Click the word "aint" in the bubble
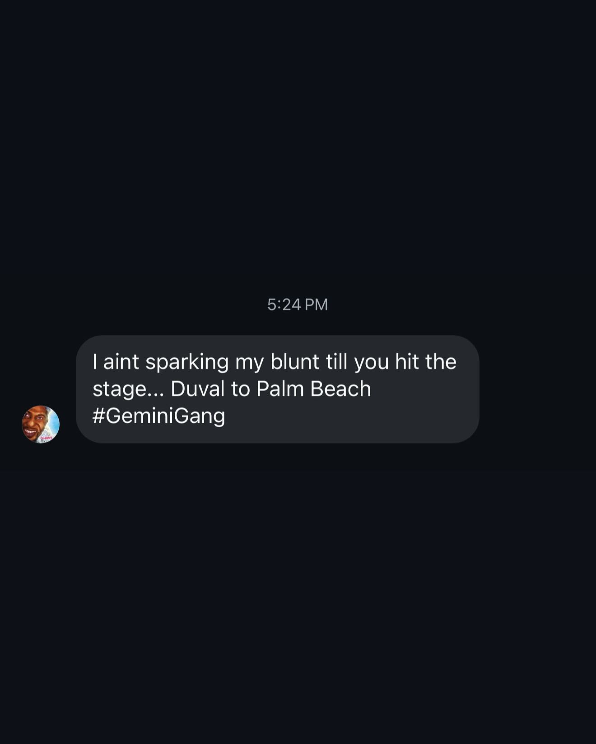596x744 pixels. (x=121, y=361)
